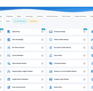Click the Dil Destek Merkezi translate icon
This screenshot has width=93, height=91.
pos(51,63)
